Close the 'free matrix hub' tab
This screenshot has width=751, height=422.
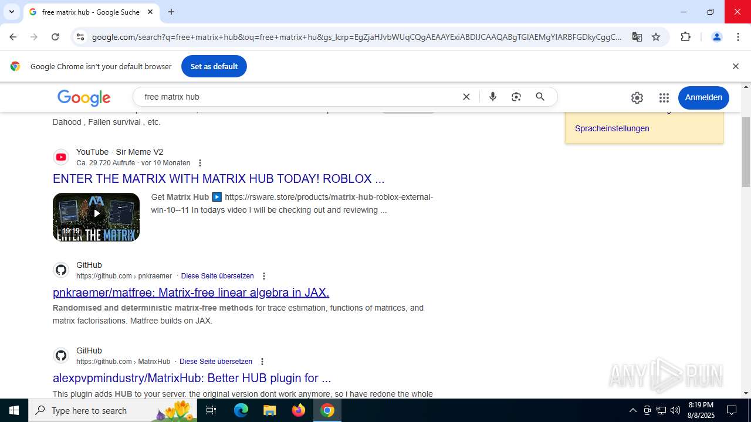click(x=150, y=12)
